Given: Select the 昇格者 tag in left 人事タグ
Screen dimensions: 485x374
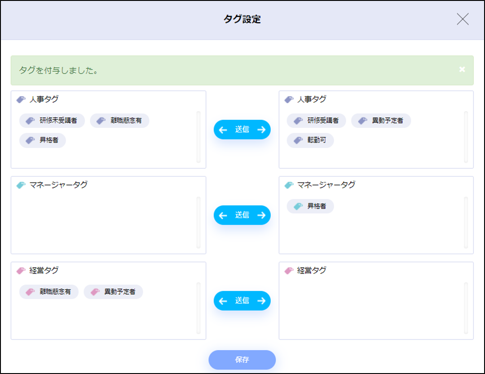Looking at the screenshot, I should pyautogui.click(x=43, y=140).
